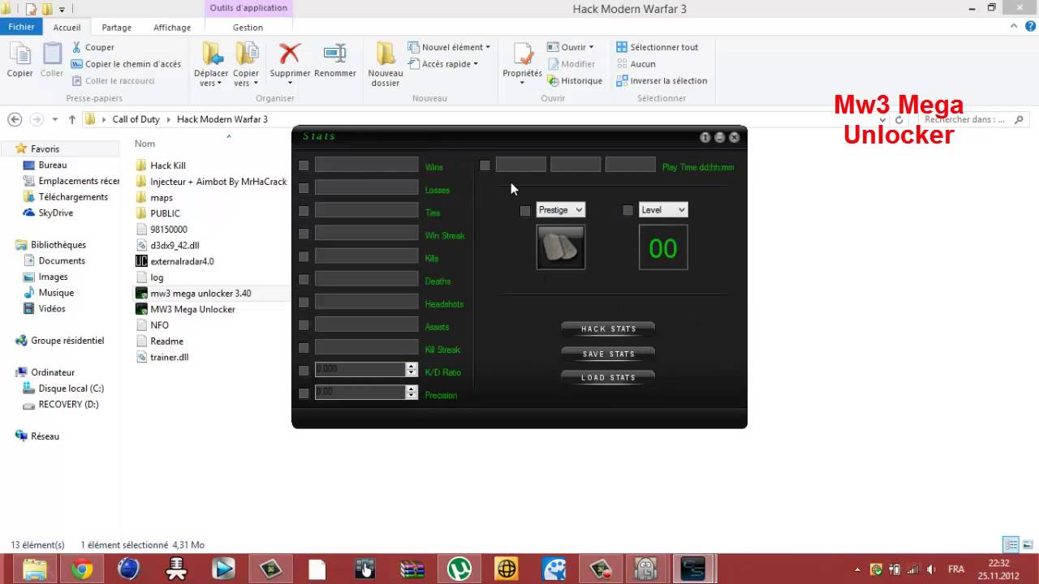1039x584 pixels.
Task: Enable the Play Time checkbox
Action: coord(485,165)
